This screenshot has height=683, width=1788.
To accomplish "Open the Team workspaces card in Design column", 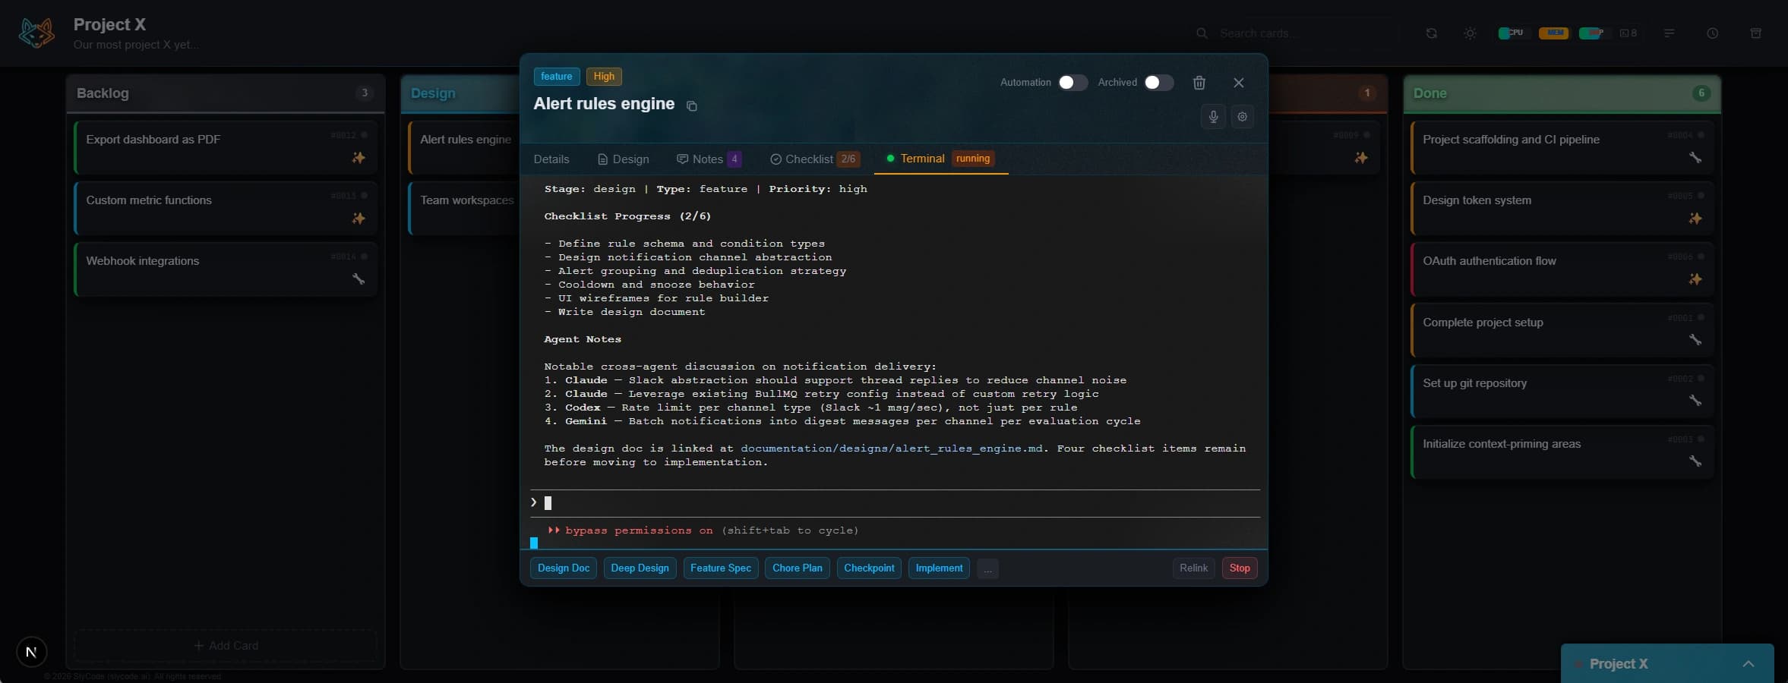I will 465,209.
